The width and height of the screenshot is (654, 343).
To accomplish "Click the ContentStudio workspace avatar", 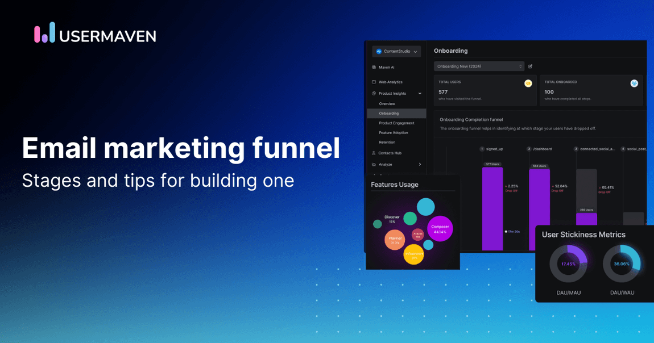I will coord(379,52).
